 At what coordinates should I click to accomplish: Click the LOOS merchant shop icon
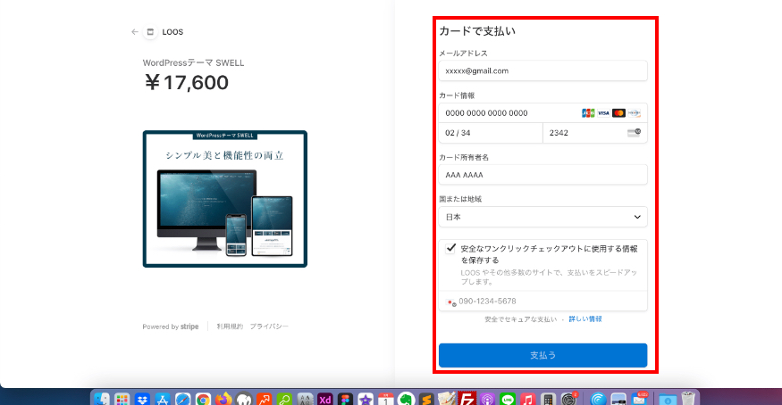click(x=150, y=32)
